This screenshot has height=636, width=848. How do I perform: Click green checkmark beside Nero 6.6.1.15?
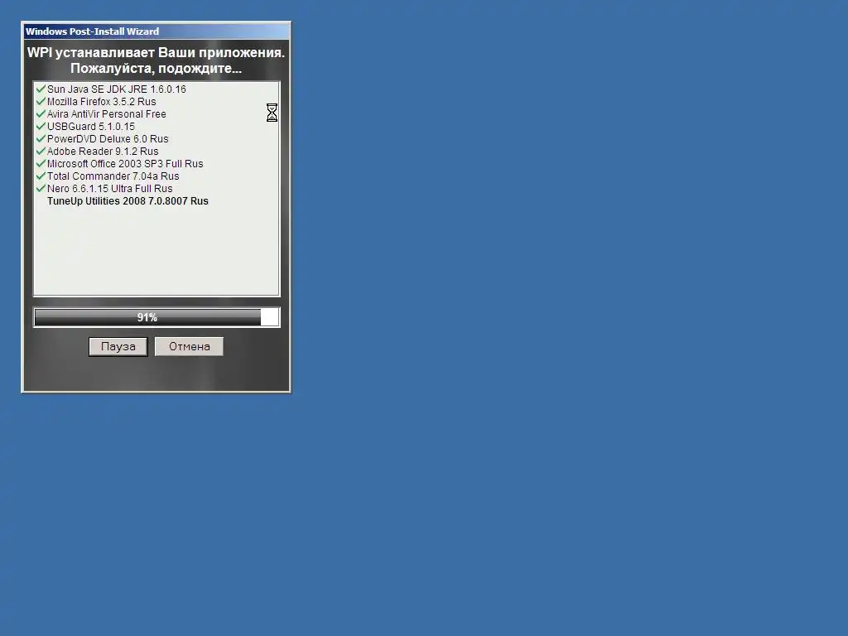coord(41,188)
